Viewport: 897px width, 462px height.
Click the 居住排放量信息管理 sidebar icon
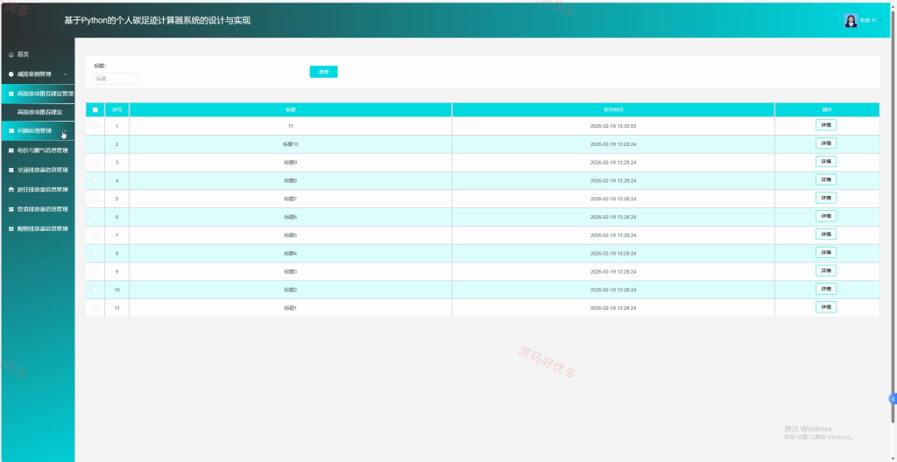11,189
